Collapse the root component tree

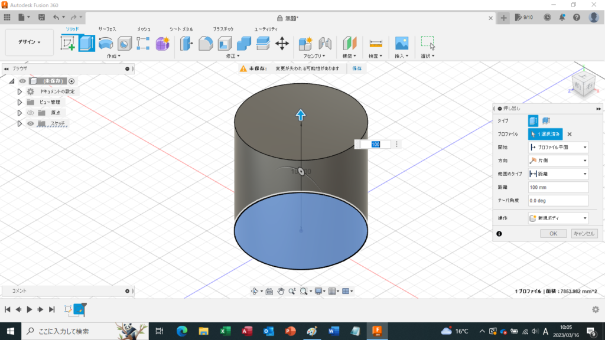point(12,81)
